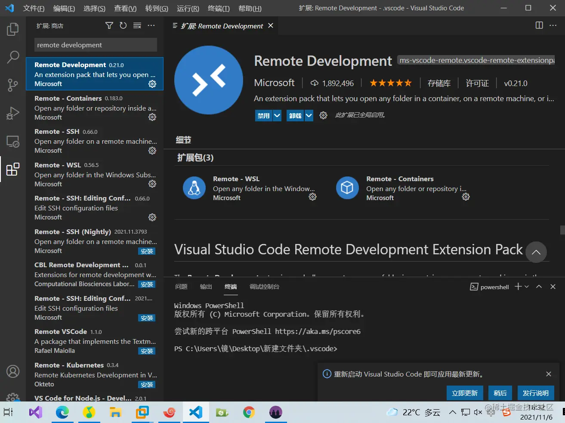This screenshot has width=565, height=423.
Task: Open Visual Studio Code taskbar icon
Action: [196, 412]
